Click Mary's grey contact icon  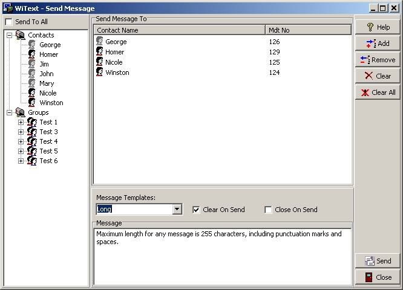pyautogui.click(x=32, y=83)
